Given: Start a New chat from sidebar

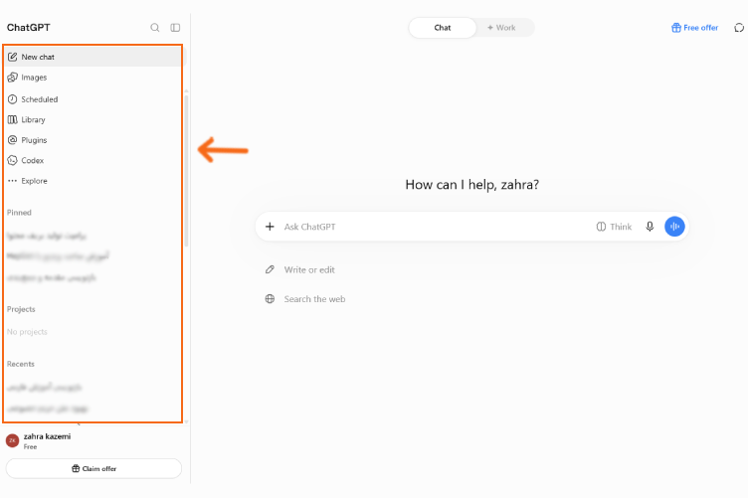Looking at the screenshot, I should [93, 57].
